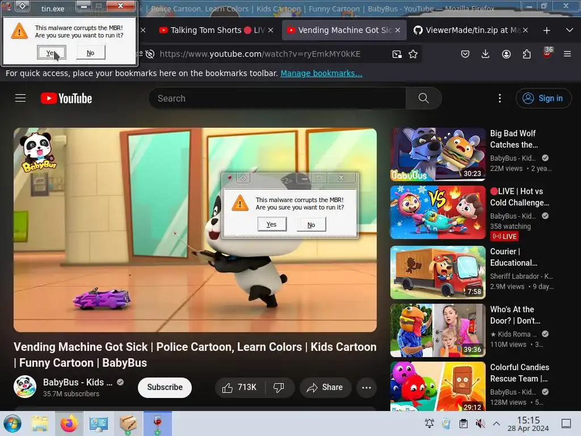Open the LIVE Hot vs Cold Challenge thumbnail
This screenshot has height=436, width=581.
[438, 212]
